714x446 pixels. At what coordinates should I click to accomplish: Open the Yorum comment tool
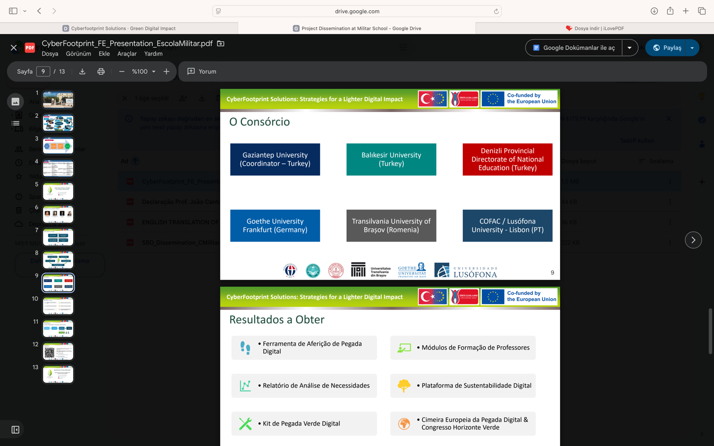(202, 72)
